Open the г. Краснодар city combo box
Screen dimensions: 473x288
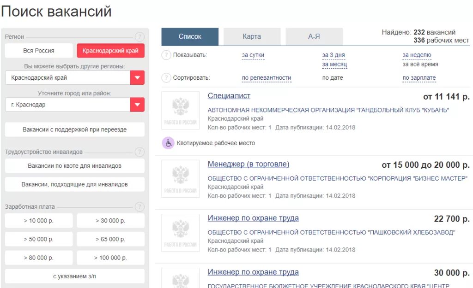pos(75,105)
